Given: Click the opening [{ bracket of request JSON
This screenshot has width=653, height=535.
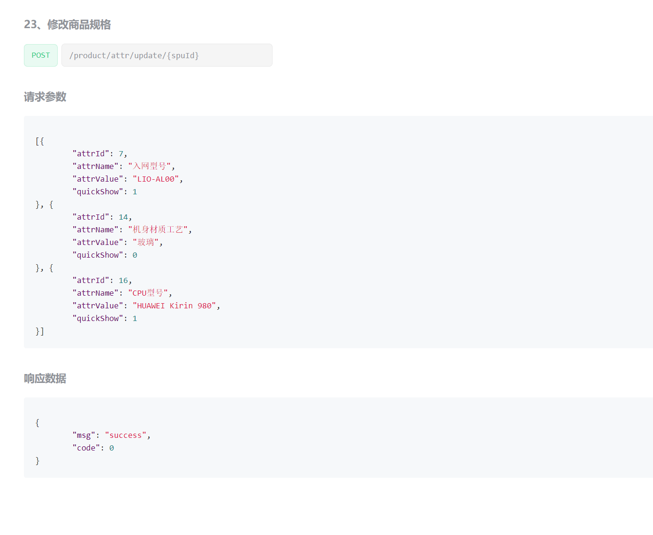Looking at the screenshot, I should point(40,141).
